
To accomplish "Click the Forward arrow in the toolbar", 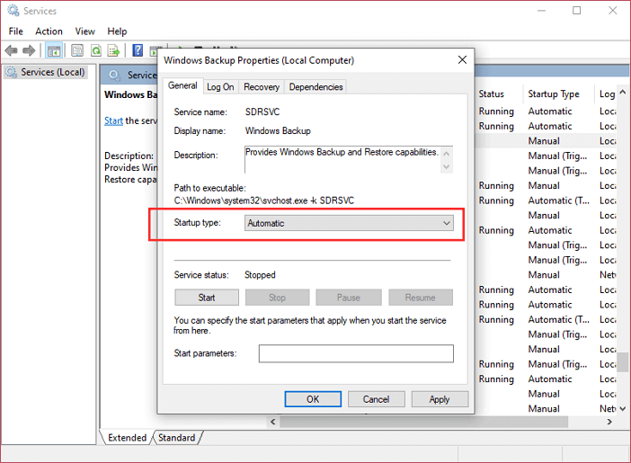I will (x=29, y=50).
